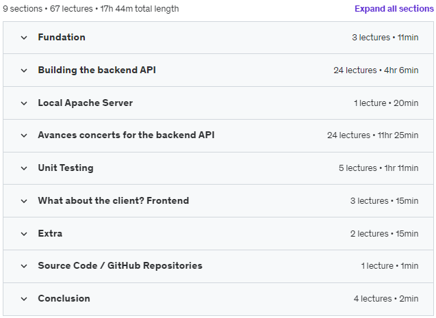Open the Conclusion section title
Screen dimensions: 436x318
tap(64, 298)
